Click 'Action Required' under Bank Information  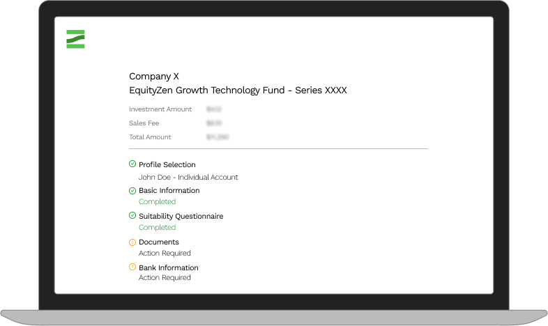165,277
